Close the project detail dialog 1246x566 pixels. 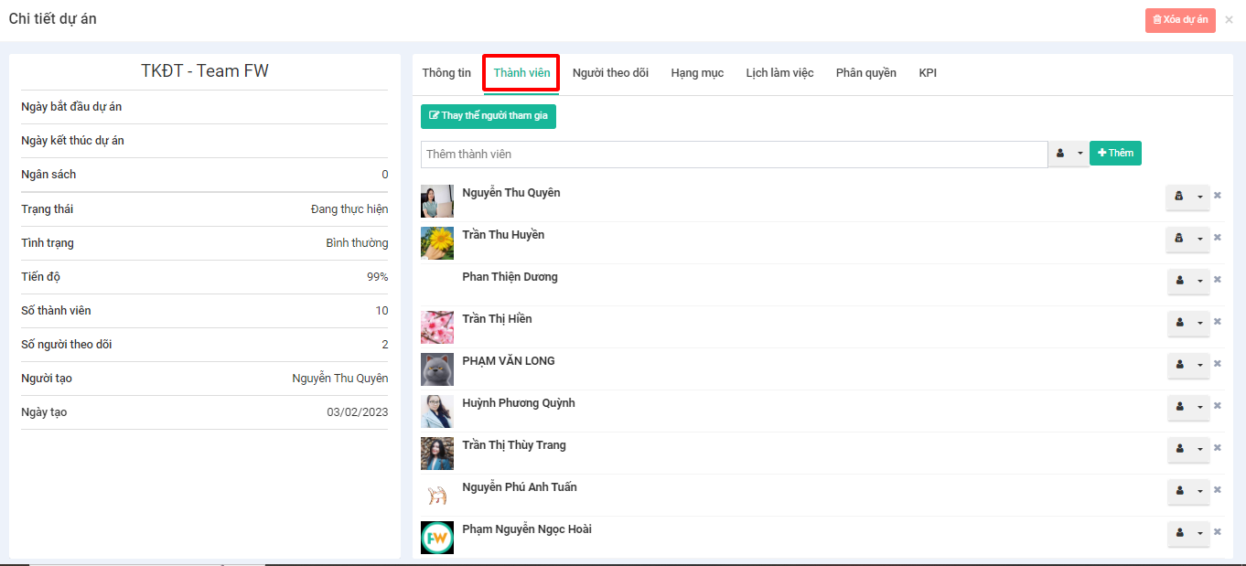pyautogui.click(x=1229, y=19)
